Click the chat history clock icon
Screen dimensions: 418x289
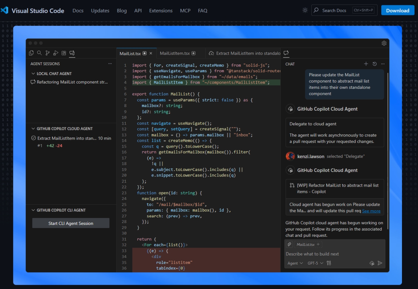coord(374,64)
